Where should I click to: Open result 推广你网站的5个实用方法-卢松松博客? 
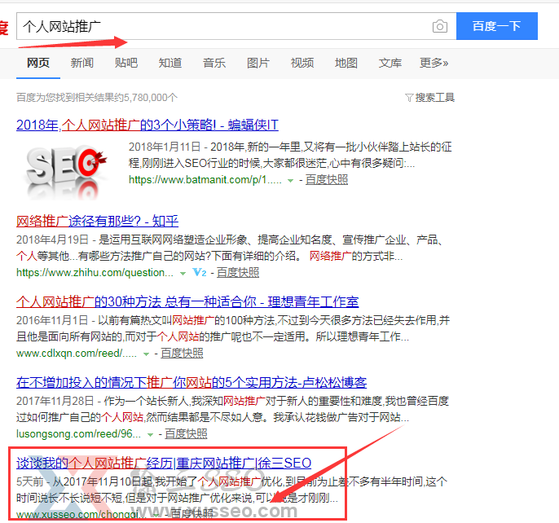tap(191, 383)
